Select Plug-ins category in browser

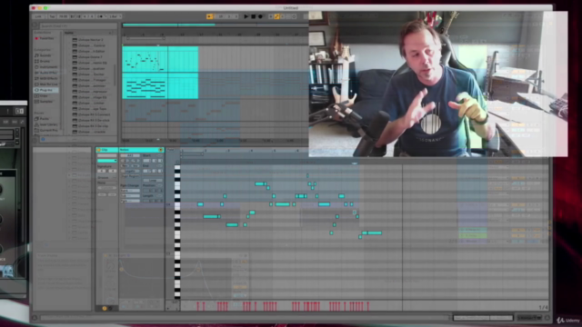45,90
